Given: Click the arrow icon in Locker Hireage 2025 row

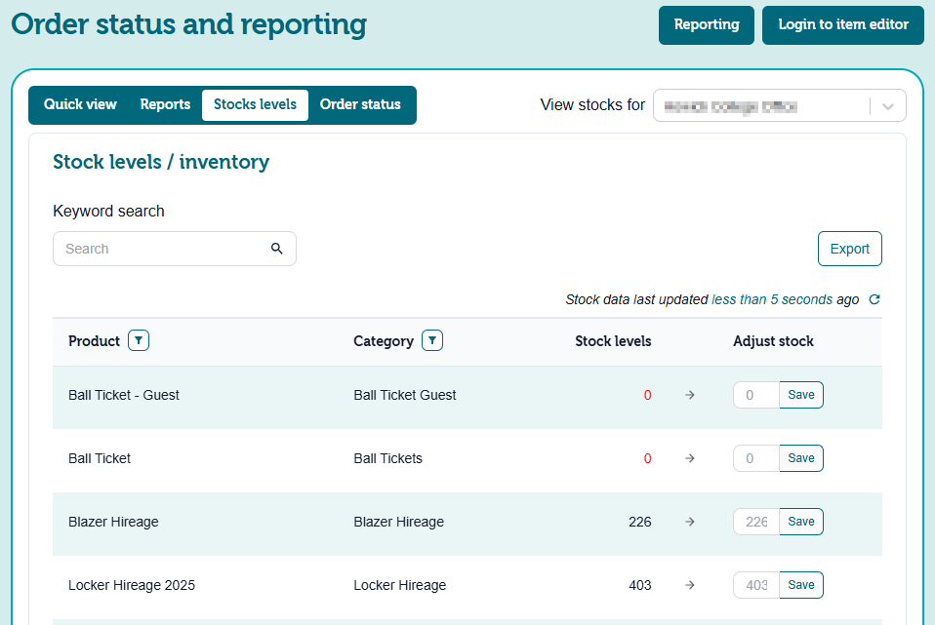Looking at the screenshot, I should (690, 585).
